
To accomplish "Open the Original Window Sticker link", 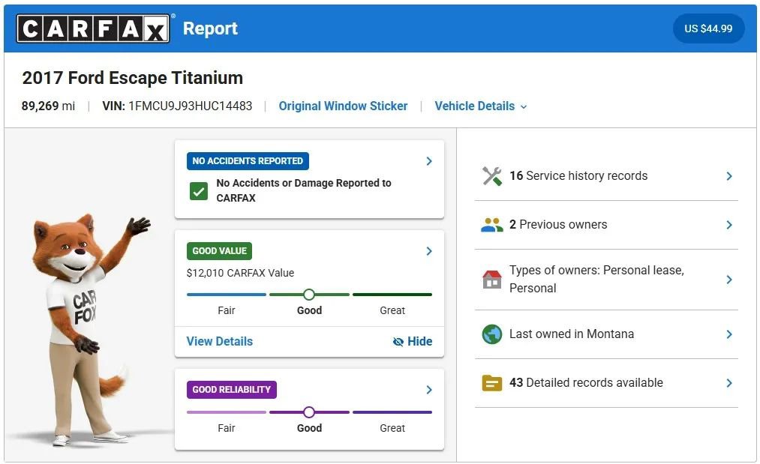I will pyautogui.click(x=343, y=106).
